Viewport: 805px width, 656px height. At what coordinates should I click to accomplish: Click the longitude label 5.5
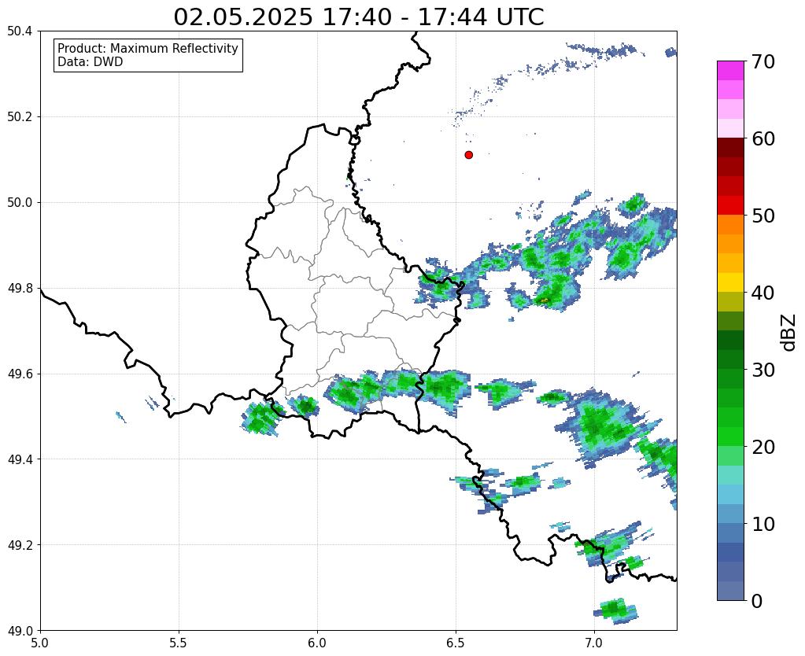pyautogui.click(x=179, y=643)
